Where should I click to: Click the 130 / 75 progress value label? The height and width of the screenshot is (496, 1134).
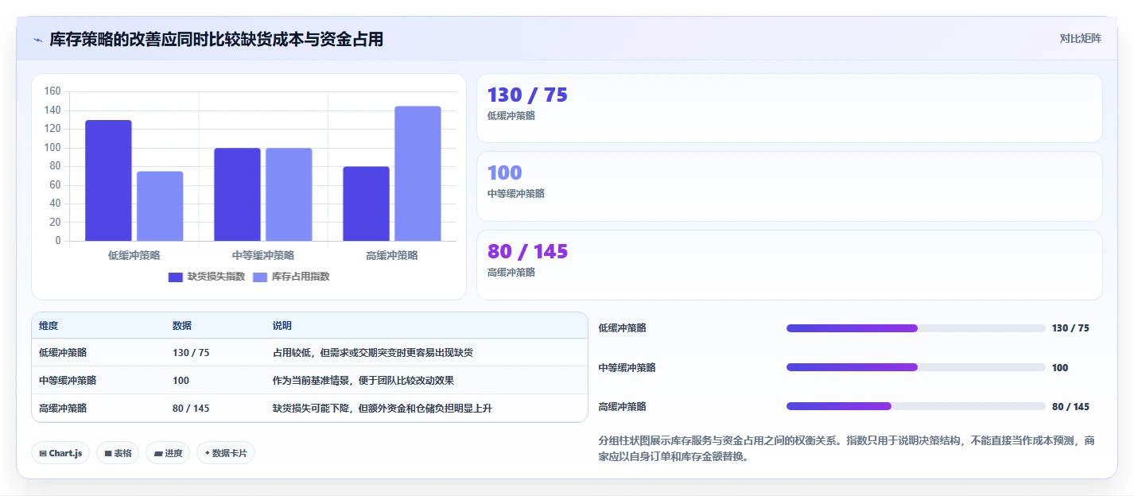1070,328
